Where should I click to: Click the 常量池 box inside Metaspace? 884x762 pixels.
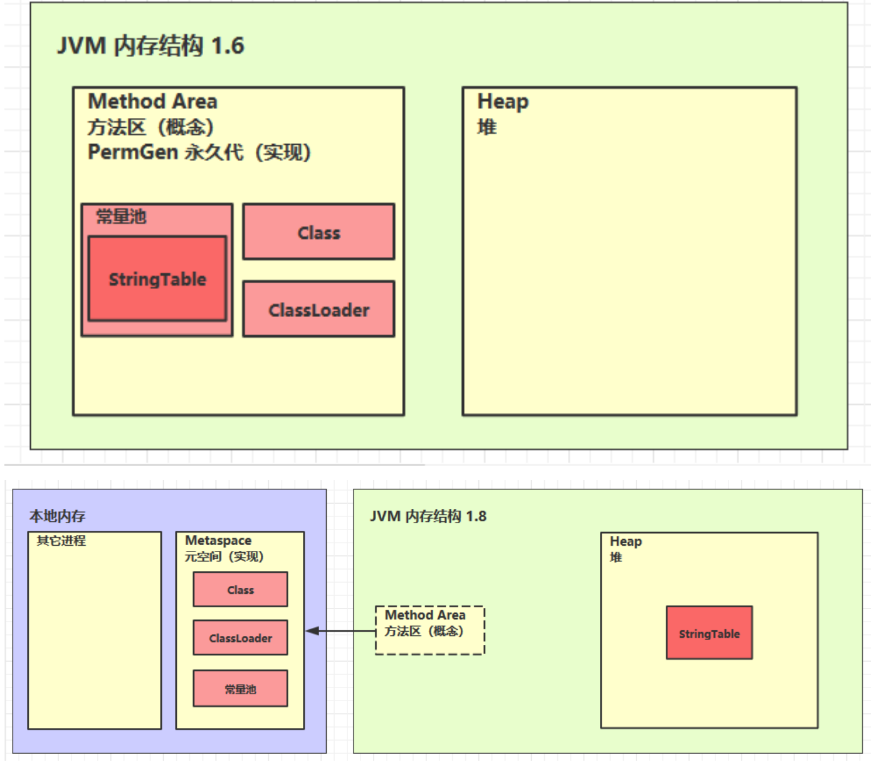point(240,687)
